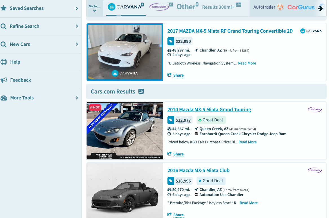Click the HOT badge on the 2010 Miata photo

[x=95, y=107]
